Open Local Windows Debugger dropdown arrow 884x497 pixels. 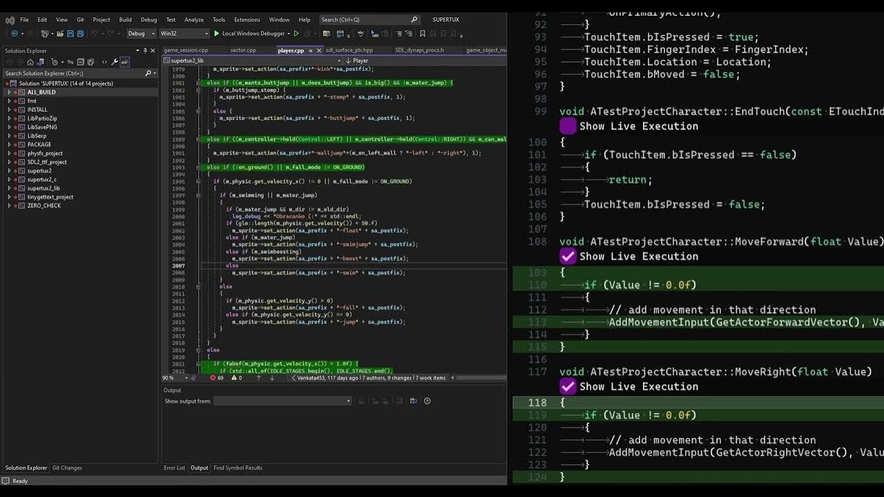pyautogui.click(x=289, y=34)
